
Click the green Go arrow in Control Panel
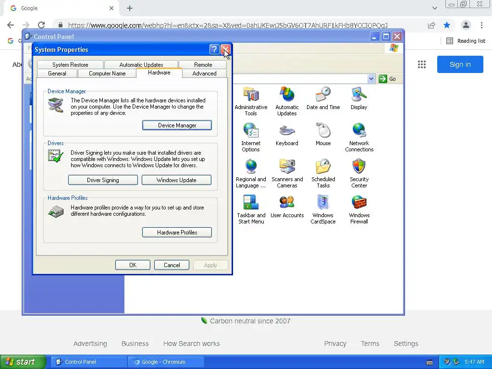coord(383,79)
